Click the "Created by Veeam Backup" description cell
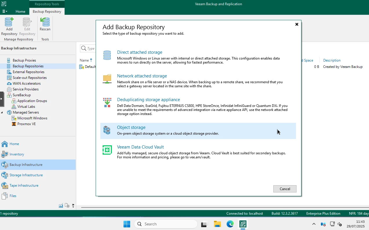The image size is (369, 230). tap(343, 67)
